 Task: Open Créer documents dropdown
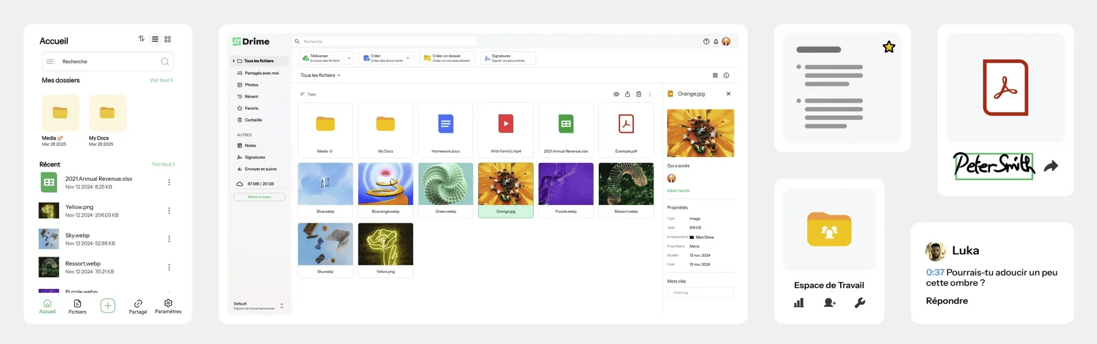(387, 58)
